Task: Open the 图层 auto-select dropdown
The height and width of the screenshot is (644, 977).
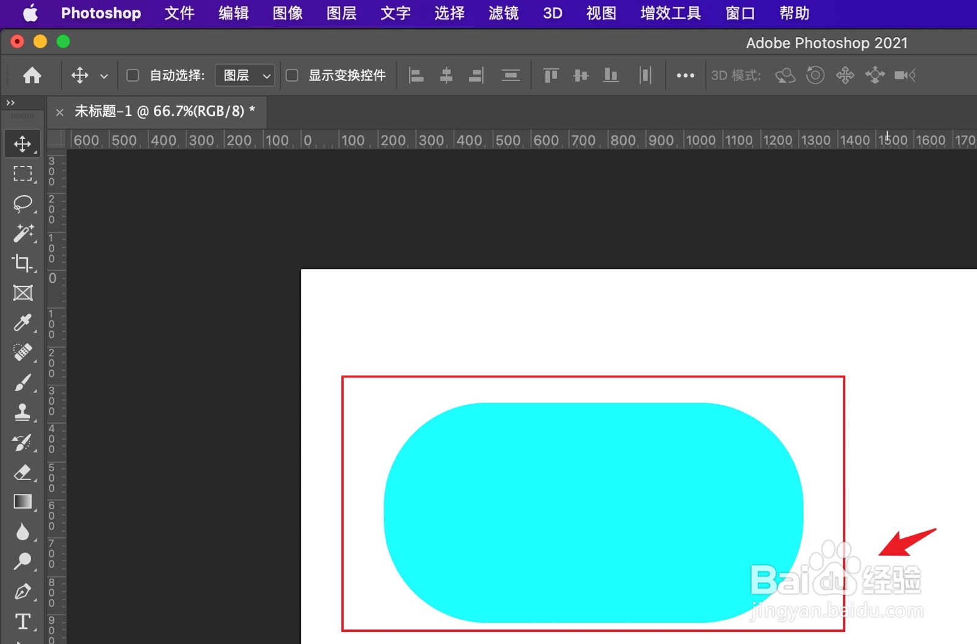Action: click(245, 75)
